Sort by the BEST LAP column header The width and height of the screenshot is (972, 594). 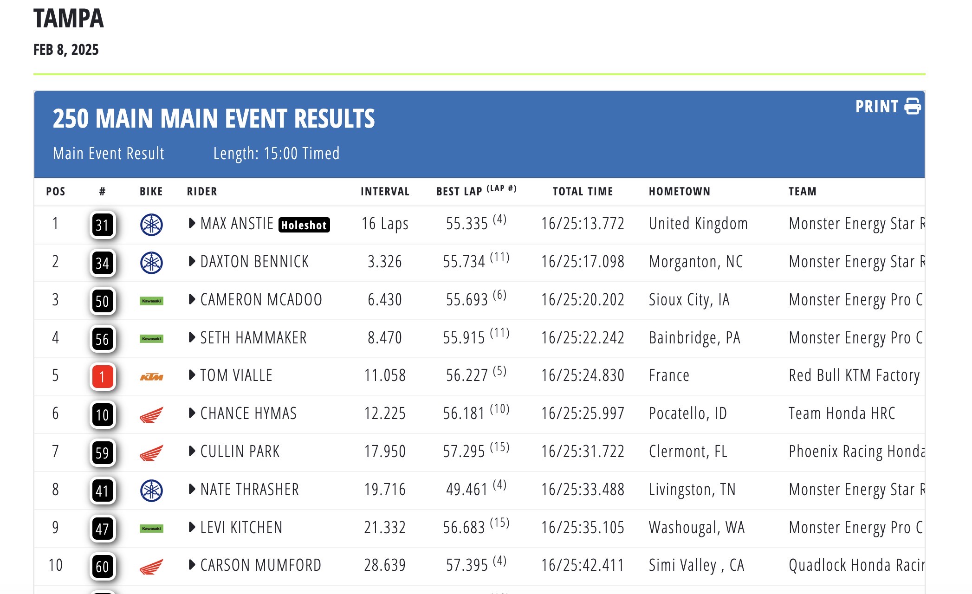[x=459, y=191]
